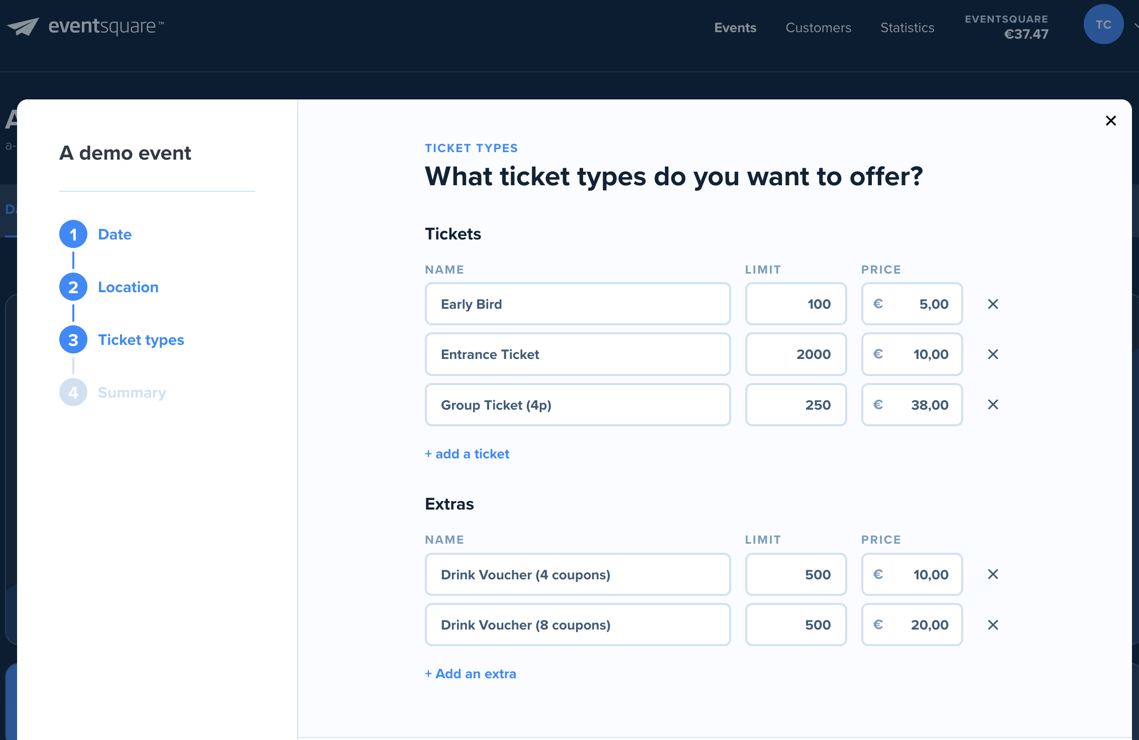Open the euro currency selector on Early Bird price

(878, 304)
